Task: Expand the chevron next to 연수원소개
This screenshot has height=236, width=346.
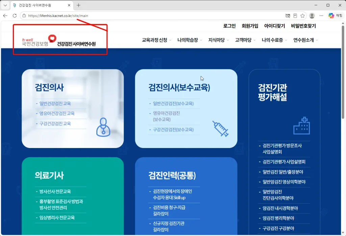Action: 317,40
